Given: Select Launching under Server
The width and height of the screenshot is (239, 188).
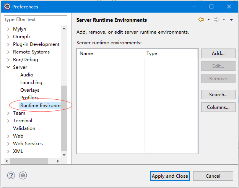Looking at the screenshot, I should [31, 83].
